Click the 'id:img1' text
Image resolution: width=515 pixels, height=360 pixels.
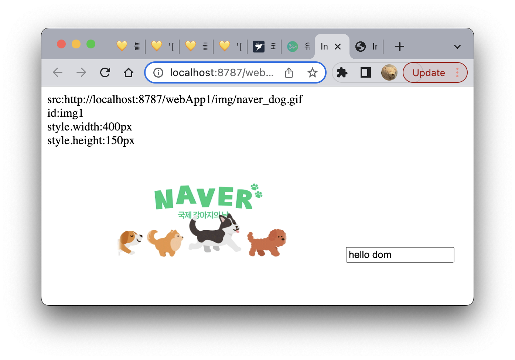(65, 113)
